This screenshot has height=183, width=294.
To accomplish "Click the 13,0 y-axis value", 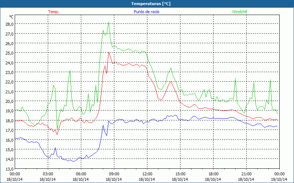I will [x=9, y=169].
